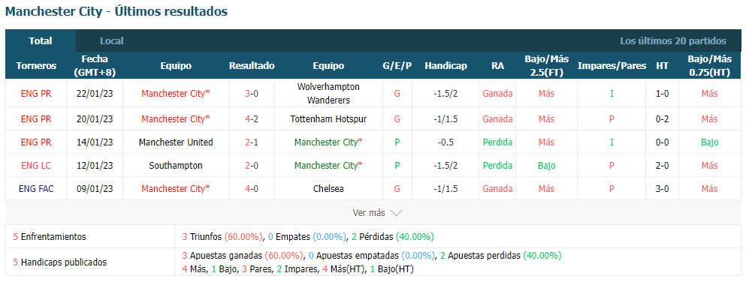Screen dimensions: 749x282
Task: Open the Southampton team link
Action: (x=176, y=166)
